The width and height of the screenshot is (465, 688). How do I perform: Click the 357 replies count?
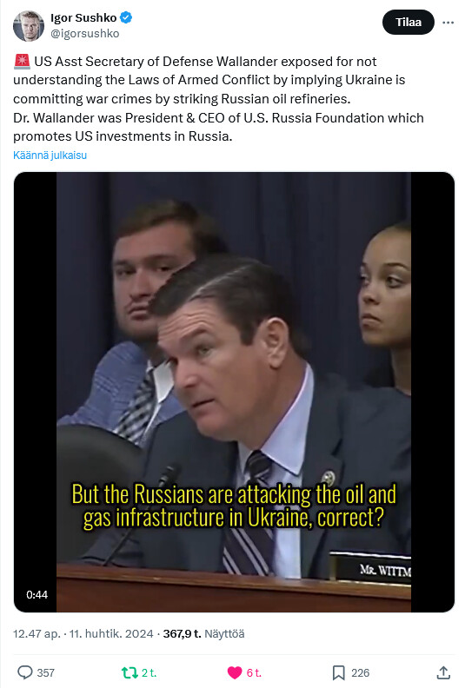[x=46, y=672]
